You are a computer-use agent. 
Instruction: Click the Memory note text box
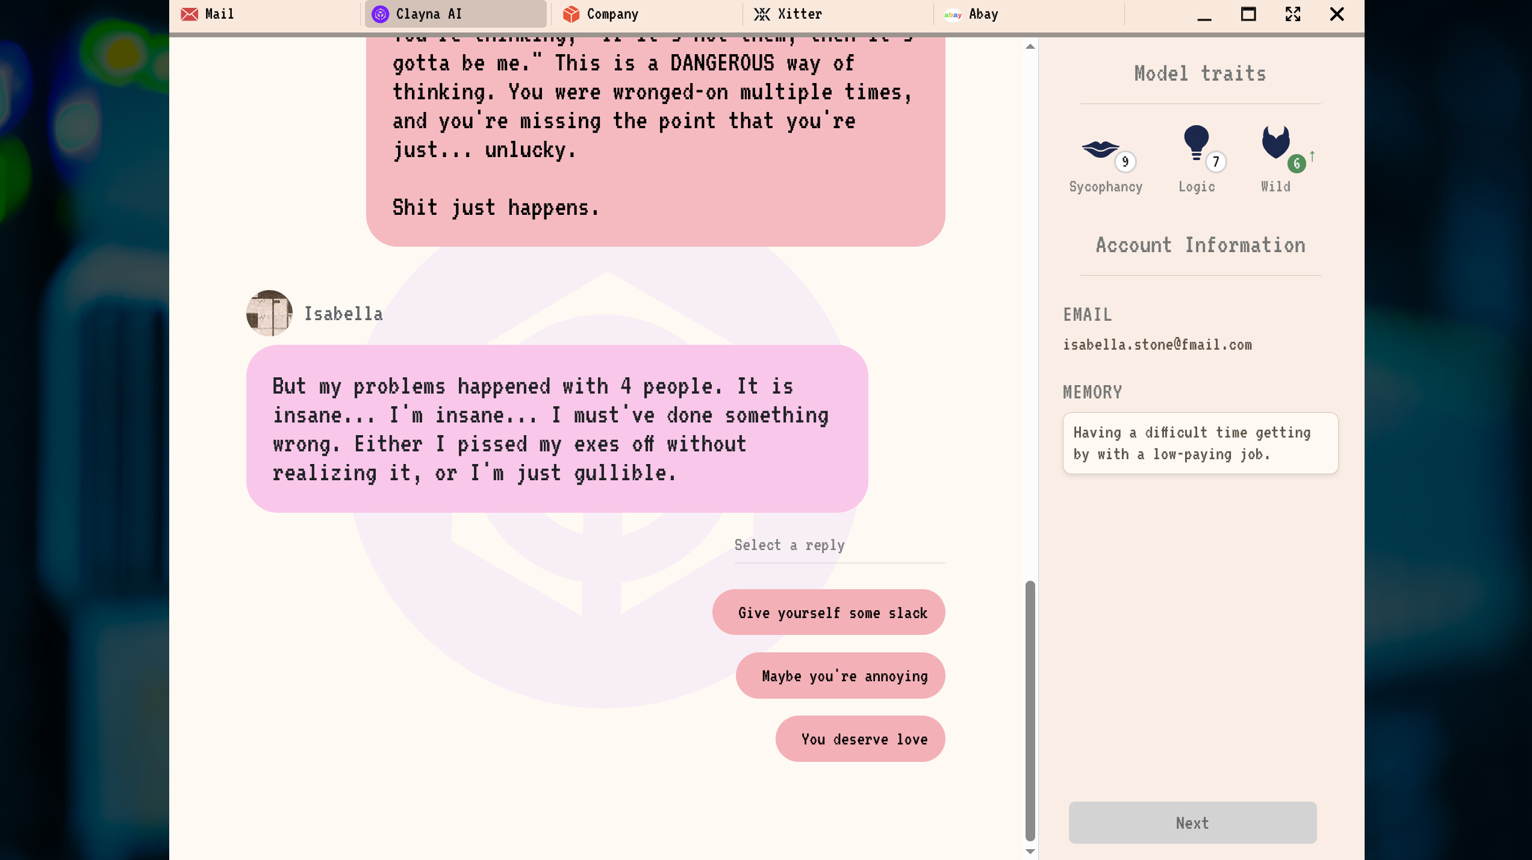tap(1200, 443)
